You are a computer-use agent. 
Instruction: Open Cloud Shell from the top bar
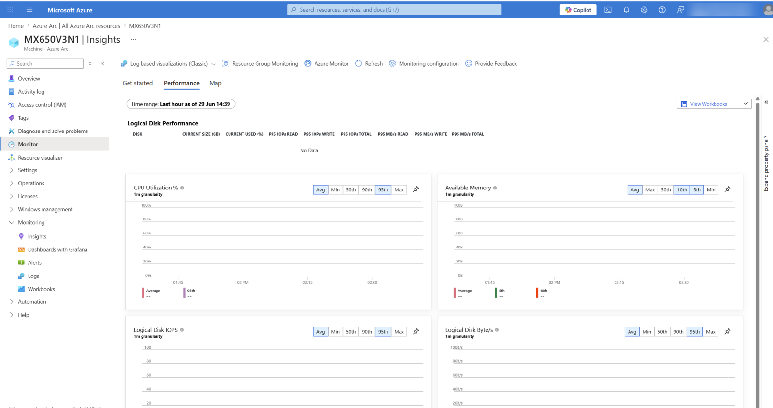coord(608,10)
